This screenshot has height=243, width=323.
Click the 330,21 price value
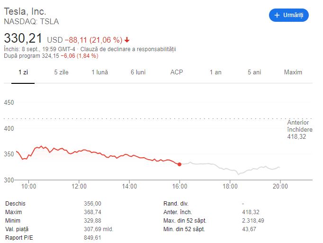pyautogui.click(x=24, y=38)
